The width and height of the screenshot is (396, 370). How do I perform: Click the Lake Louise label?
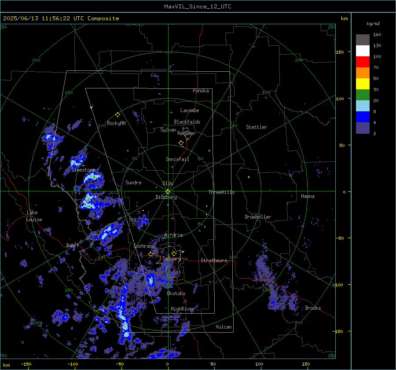pyautogui.click(x=34, y=216)
